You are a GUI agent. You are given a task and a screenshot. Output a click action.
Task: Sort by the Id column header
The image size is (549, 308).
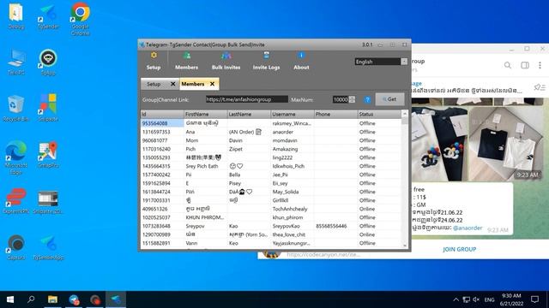point(162,114)
